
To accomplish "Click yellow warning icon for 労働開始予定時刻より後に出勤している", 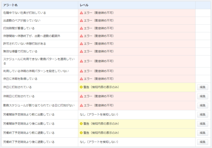I will pyautogui.click(x=81, y=124).
